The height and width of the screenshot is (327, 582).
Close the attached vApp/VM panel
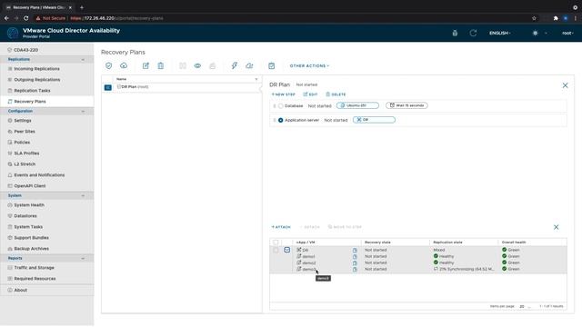[556, 227]
